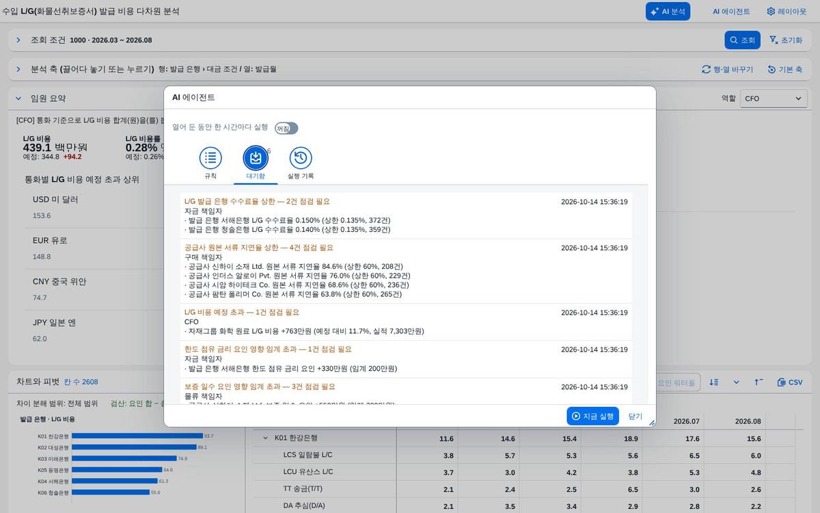Click the K01 한강은행 chart bar
820x513 pixels.
(x=137, y=436)
